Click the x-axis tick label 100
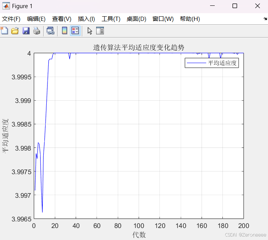The height and width of the screenshot is (240, 268). 139,226
